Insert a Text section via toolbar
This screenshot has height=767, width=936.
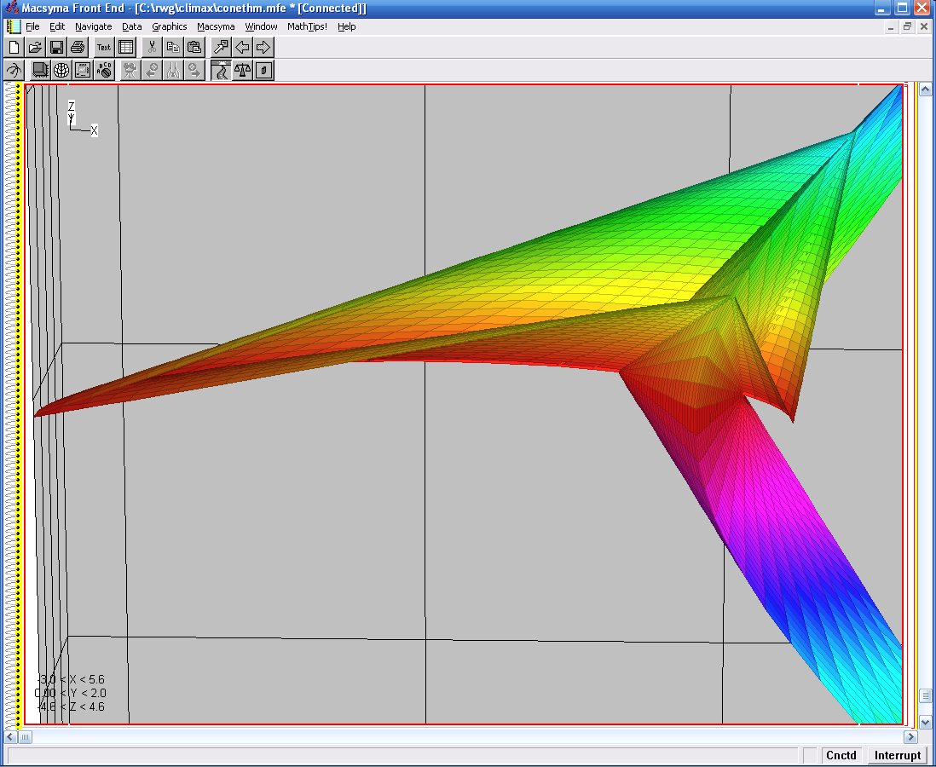point(104,47)
